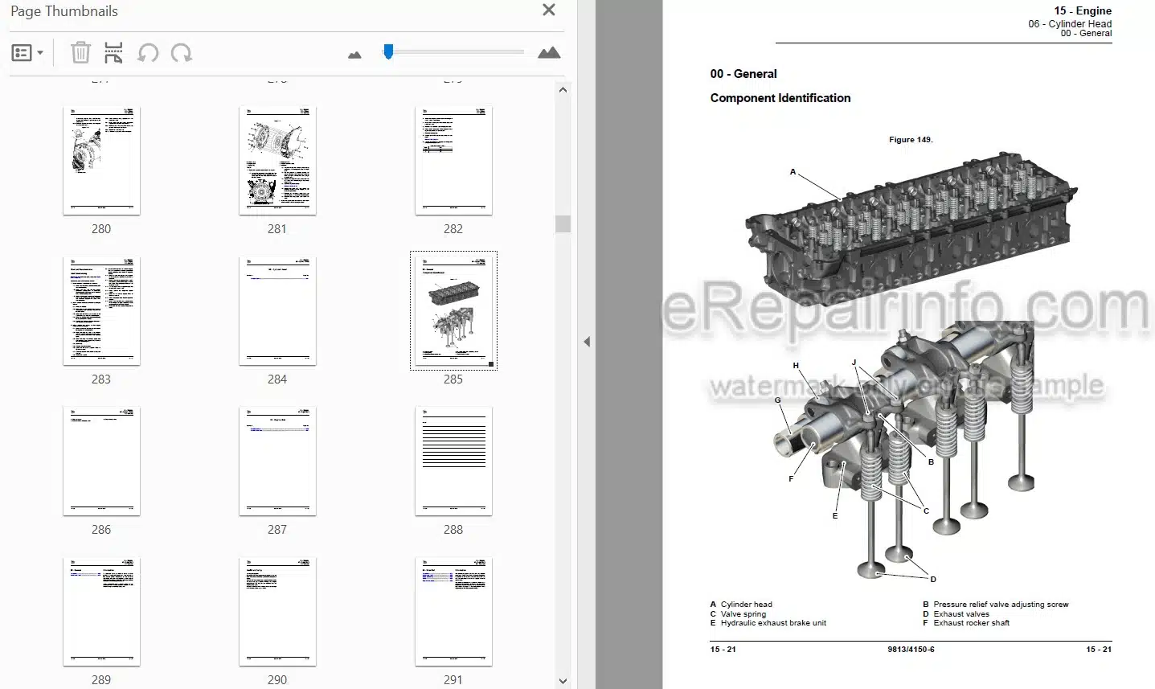The width and height of the screenshot is (1155, 689).
Task: Click 'Pressure relief valve adjusting screw' text
Action: (1001, 605)
